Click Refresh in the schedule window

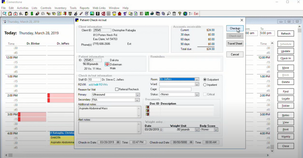click(286, 33)
